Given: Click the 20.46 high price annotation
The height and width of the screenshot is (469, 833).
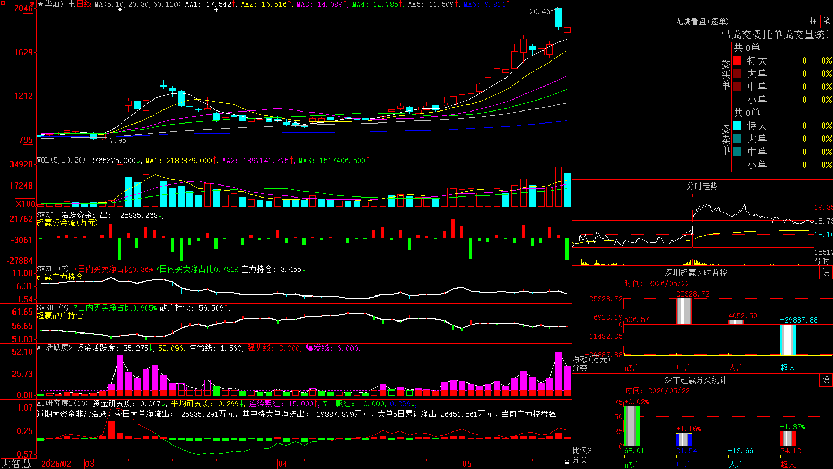Looking at the screenshot, I should coord(539,11).
